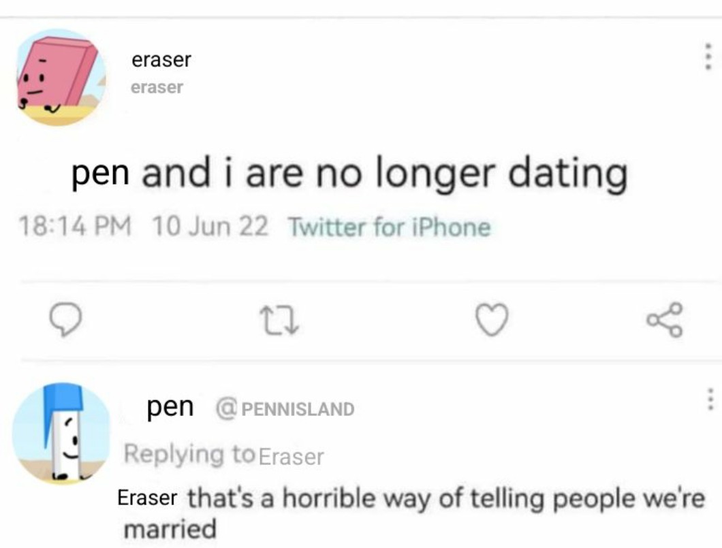Click the reply speech bubble icon
This screenshot has width=722, height=548.
[66, 320]
